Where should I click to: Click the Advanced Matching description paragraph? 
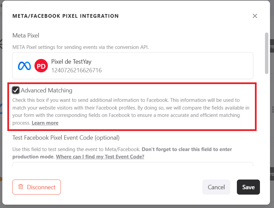[x=130, y=107]
